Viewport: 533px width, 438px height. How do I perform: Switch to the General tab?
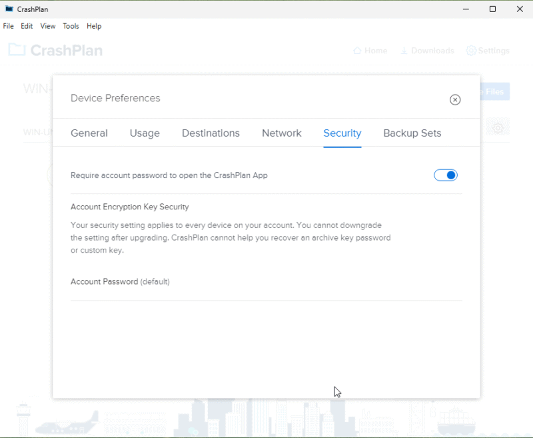(x=89, y=133)
